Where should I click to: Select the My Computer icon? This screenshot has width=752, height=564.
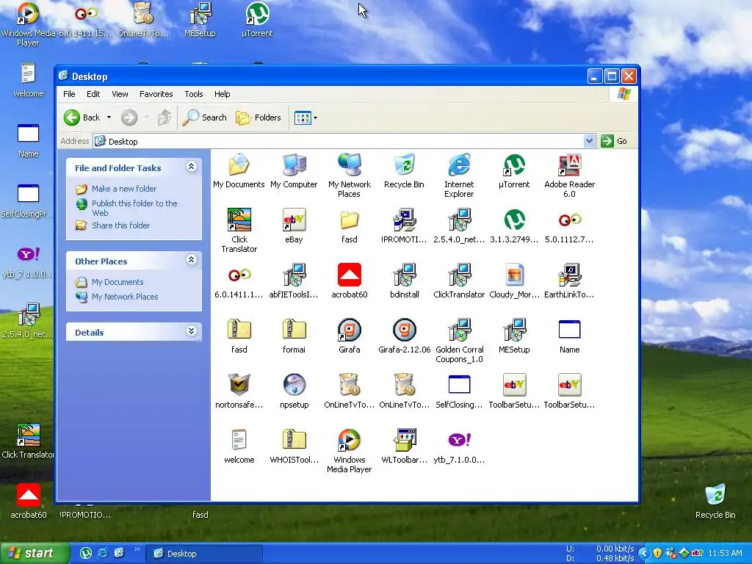294,165
